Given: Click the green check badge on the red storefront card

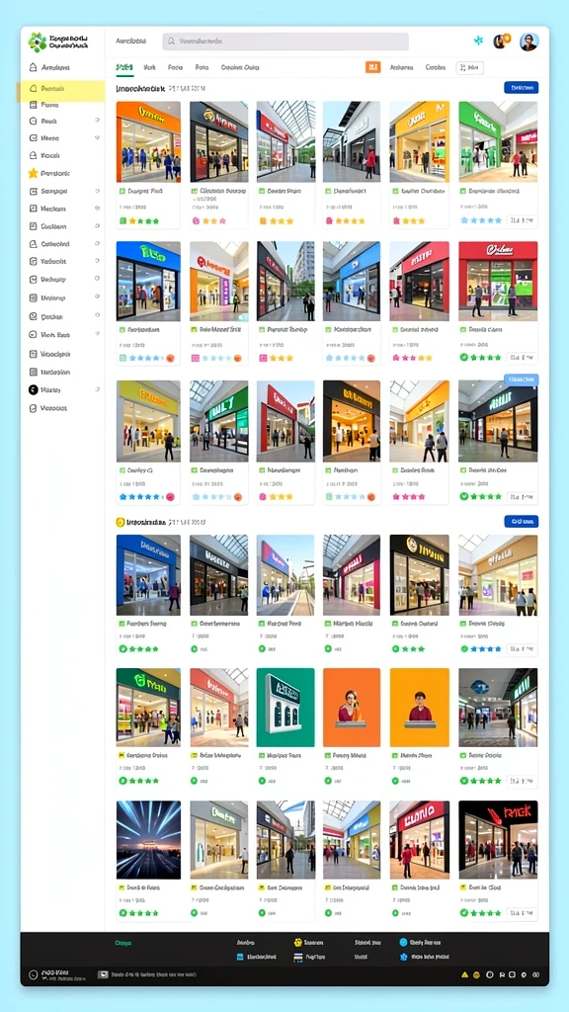Looking at the screenshot, I should coord(464,358).
